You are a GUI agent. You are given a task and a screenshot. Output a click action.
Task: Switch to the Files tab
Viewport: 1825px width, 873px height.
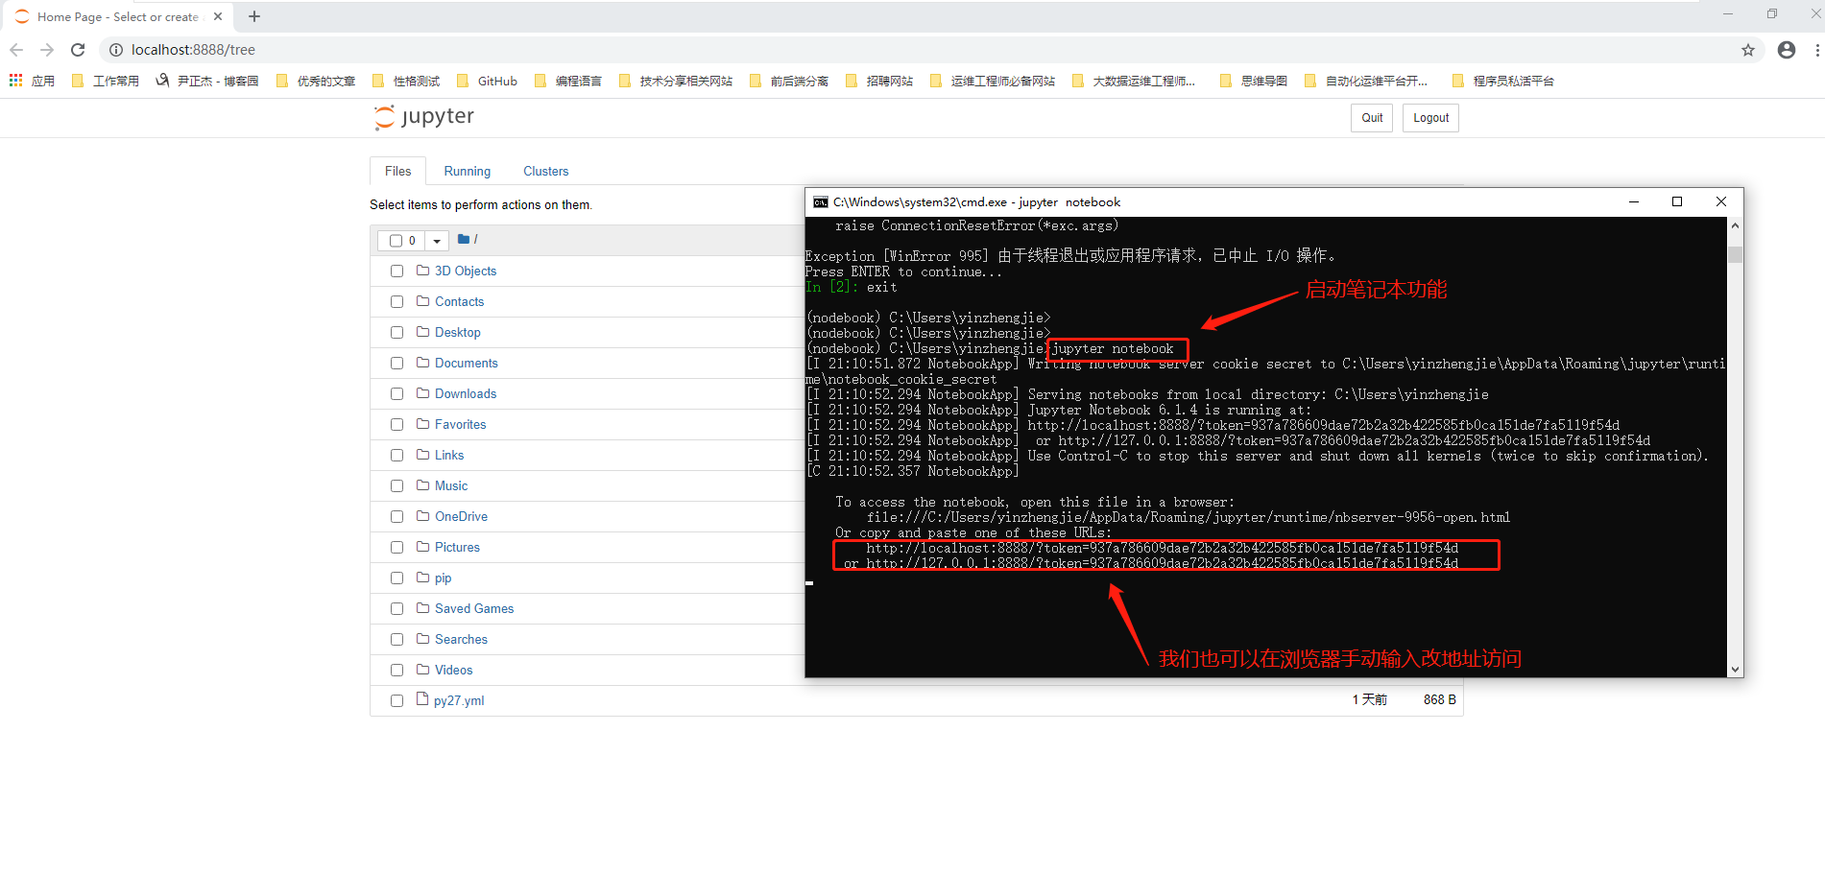[397, 171]
